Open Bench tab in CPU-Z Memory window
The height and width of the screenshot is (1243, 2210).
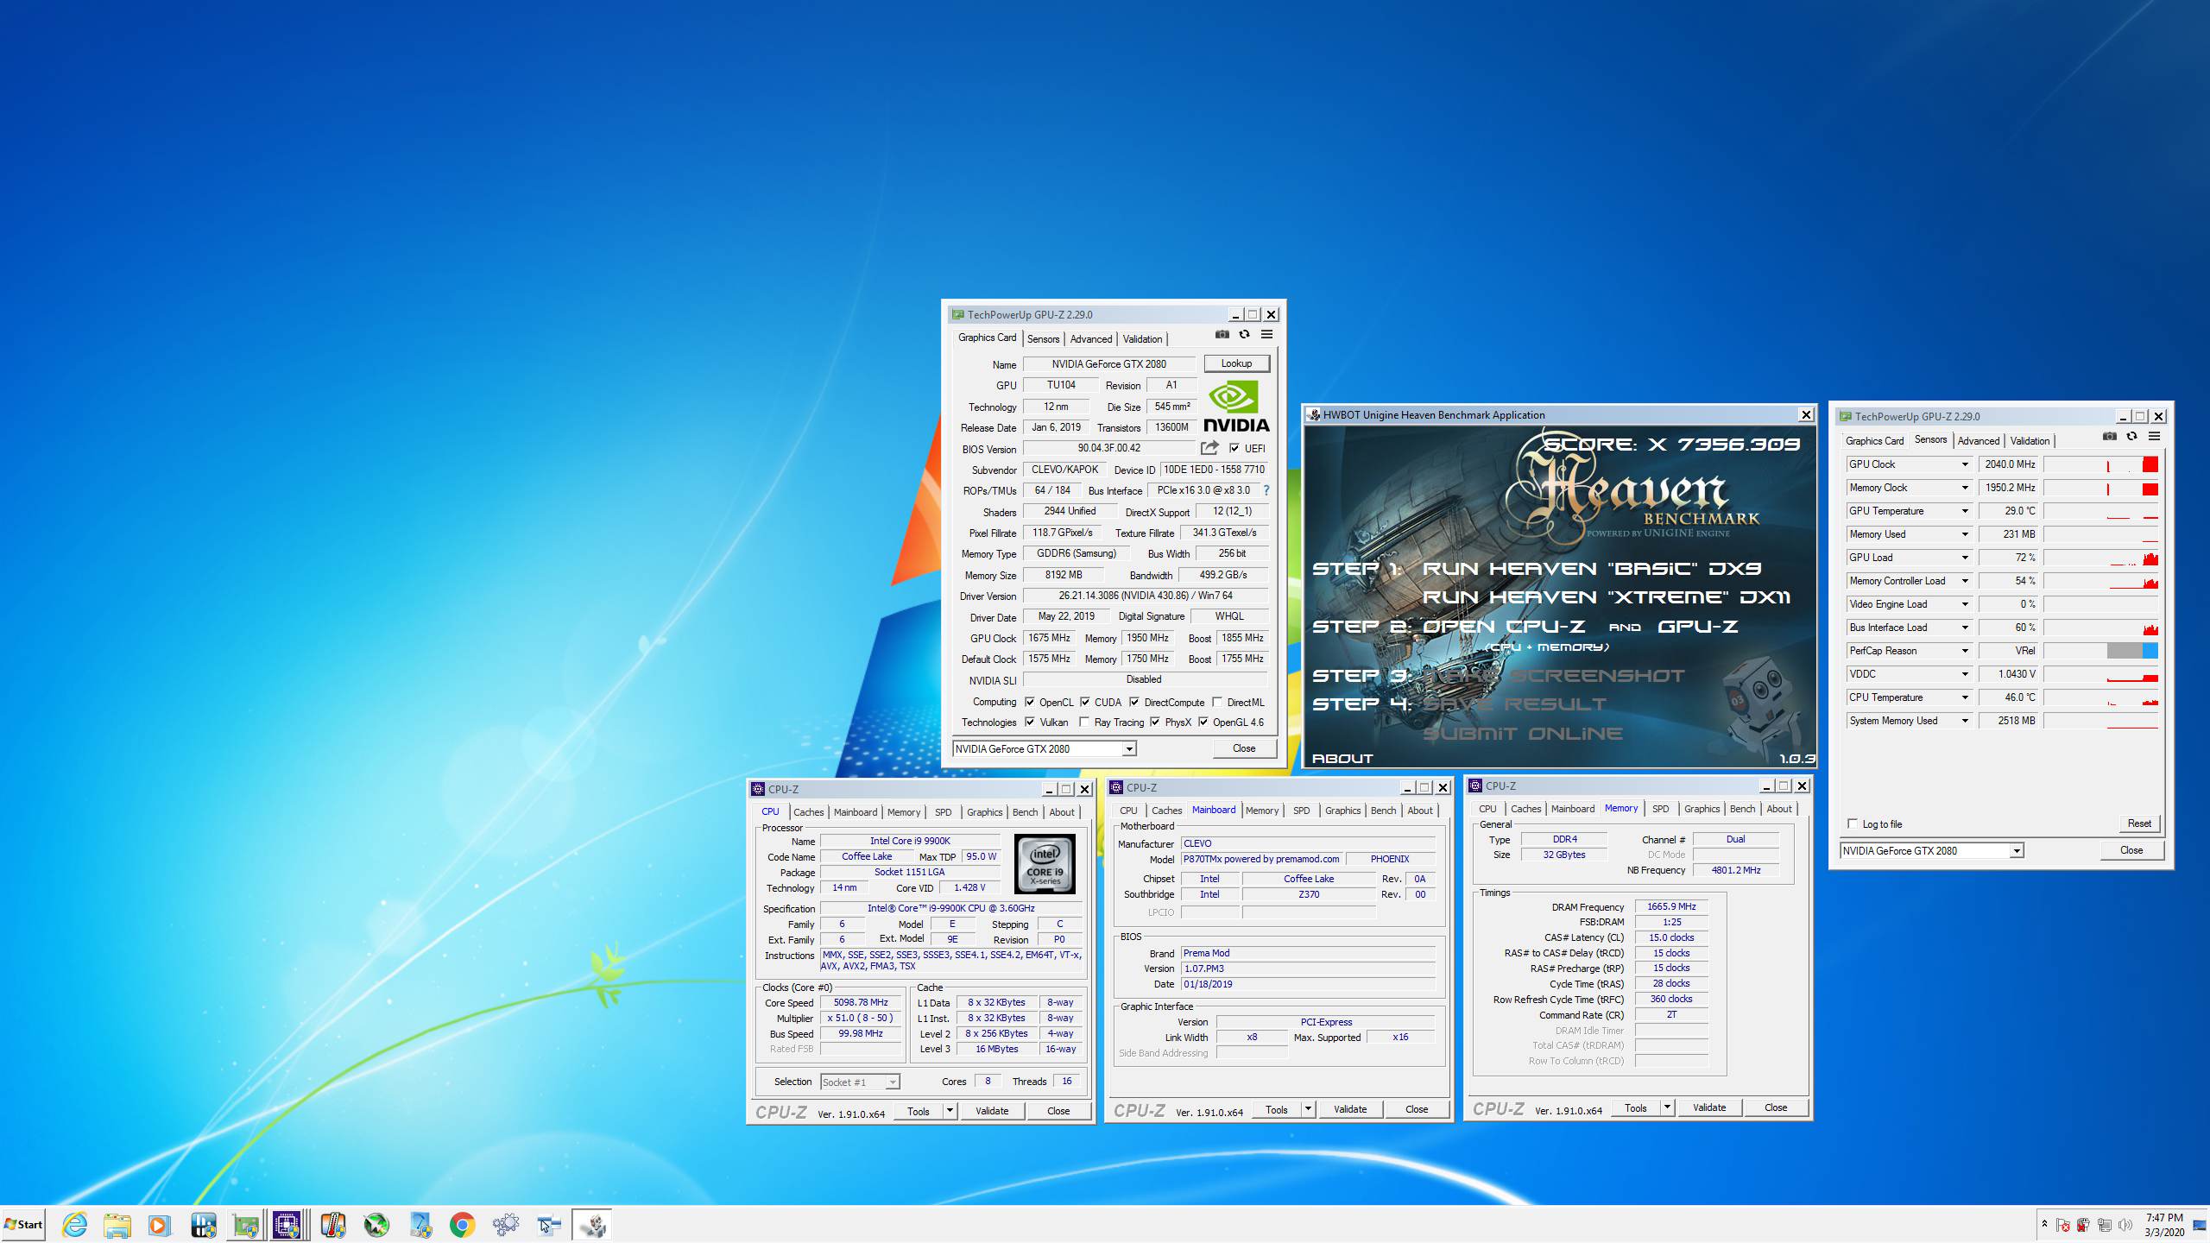coord(1742,809)
